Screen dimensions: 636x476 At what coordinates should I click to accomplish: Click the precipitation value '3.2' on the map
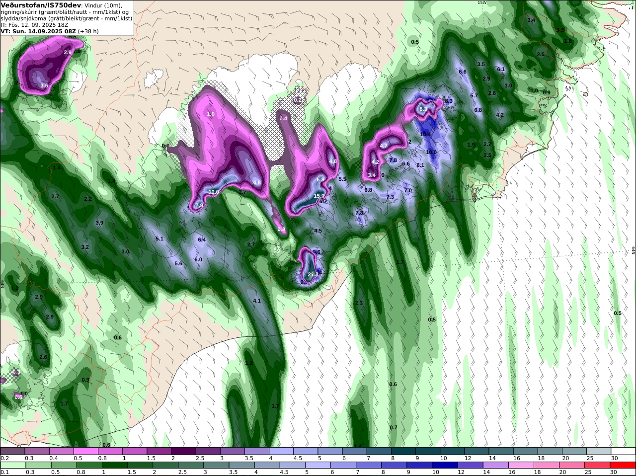click(x=85, y=247)
